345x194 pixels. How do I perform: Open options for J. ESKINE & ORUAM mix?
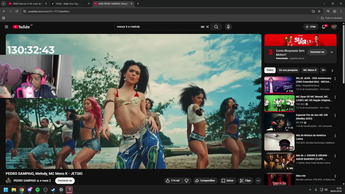point(335,156)
